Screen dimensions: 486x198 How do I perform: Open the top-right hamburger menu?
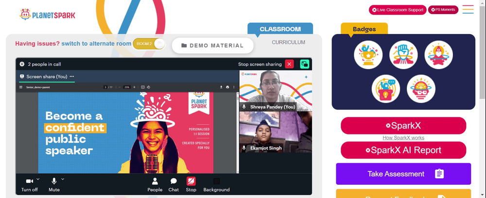[x=468, y=9]
